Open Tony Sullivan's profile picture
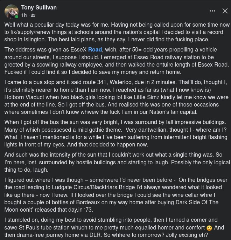Image resolution: width=231 pixels, height=240 pixels. click(x=11, y=12)
